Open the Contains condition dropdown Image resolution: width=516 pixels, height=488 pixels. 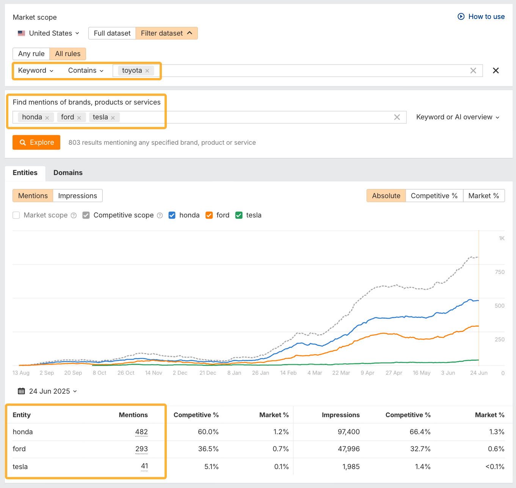[x=85, y=70]
